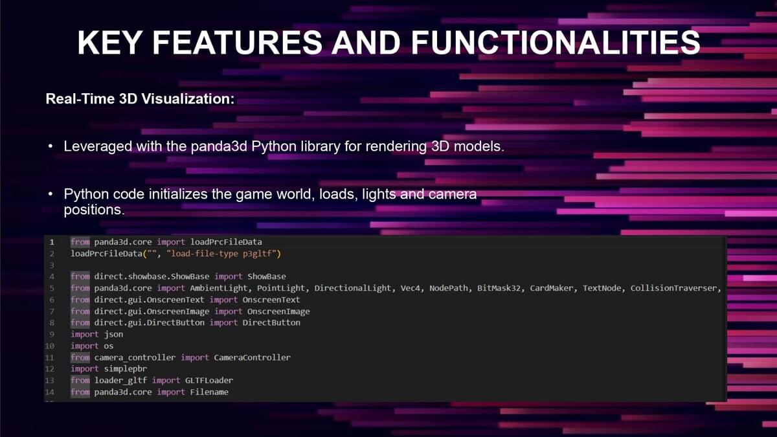777x437 pixels.
Task: Click line number 14 in the gutter
Action: coord(49,392)
